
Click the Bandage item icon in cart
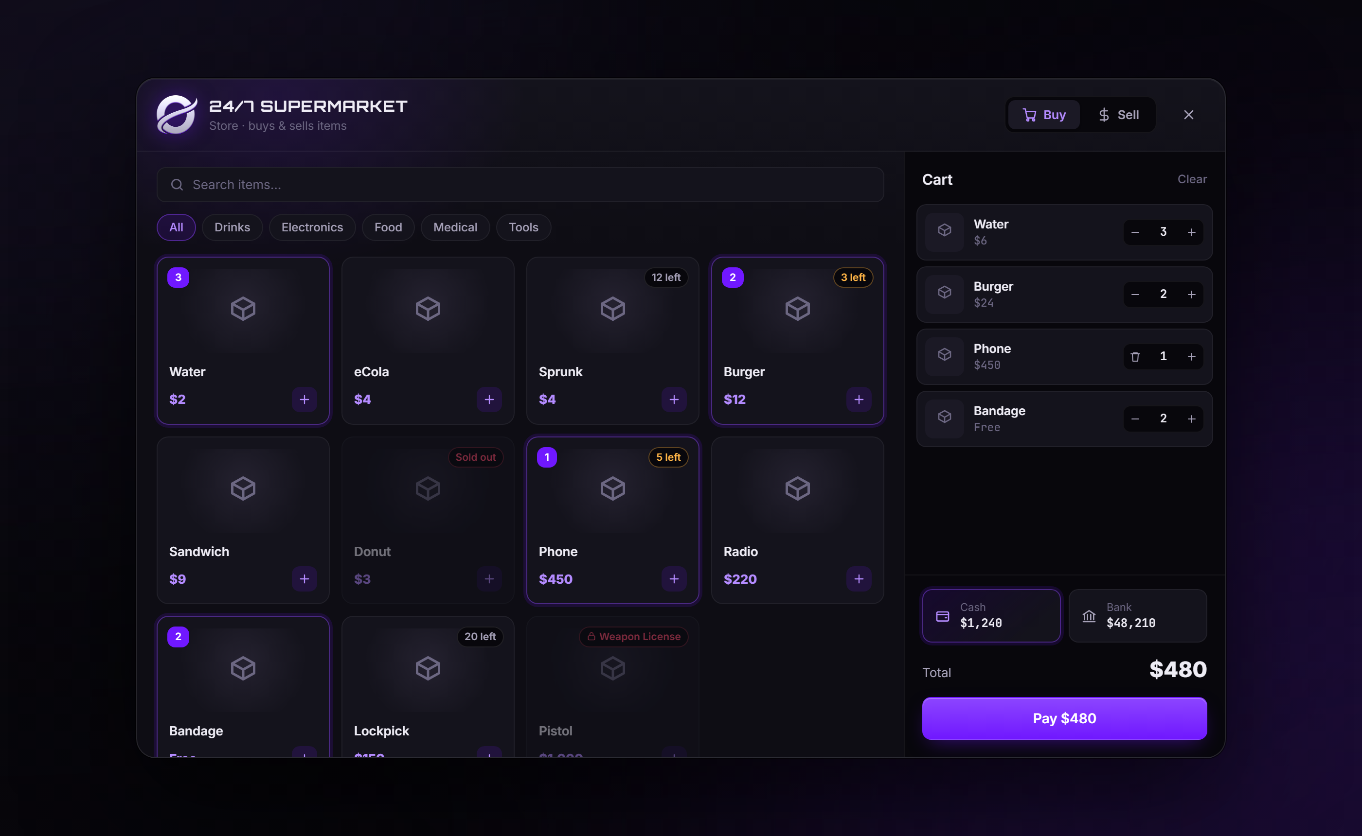[x=945, y=419]
